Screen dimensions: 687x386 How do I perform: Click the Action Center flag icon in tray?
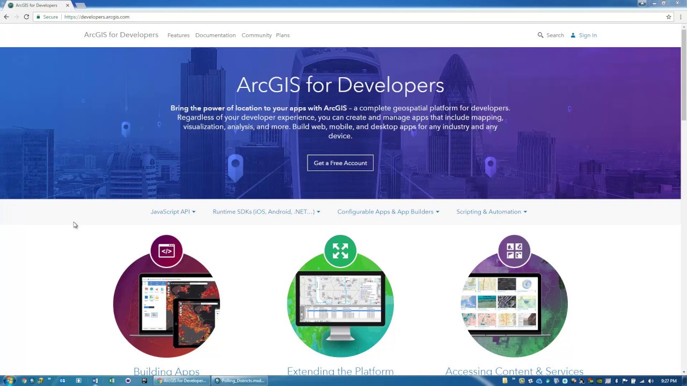625,381
